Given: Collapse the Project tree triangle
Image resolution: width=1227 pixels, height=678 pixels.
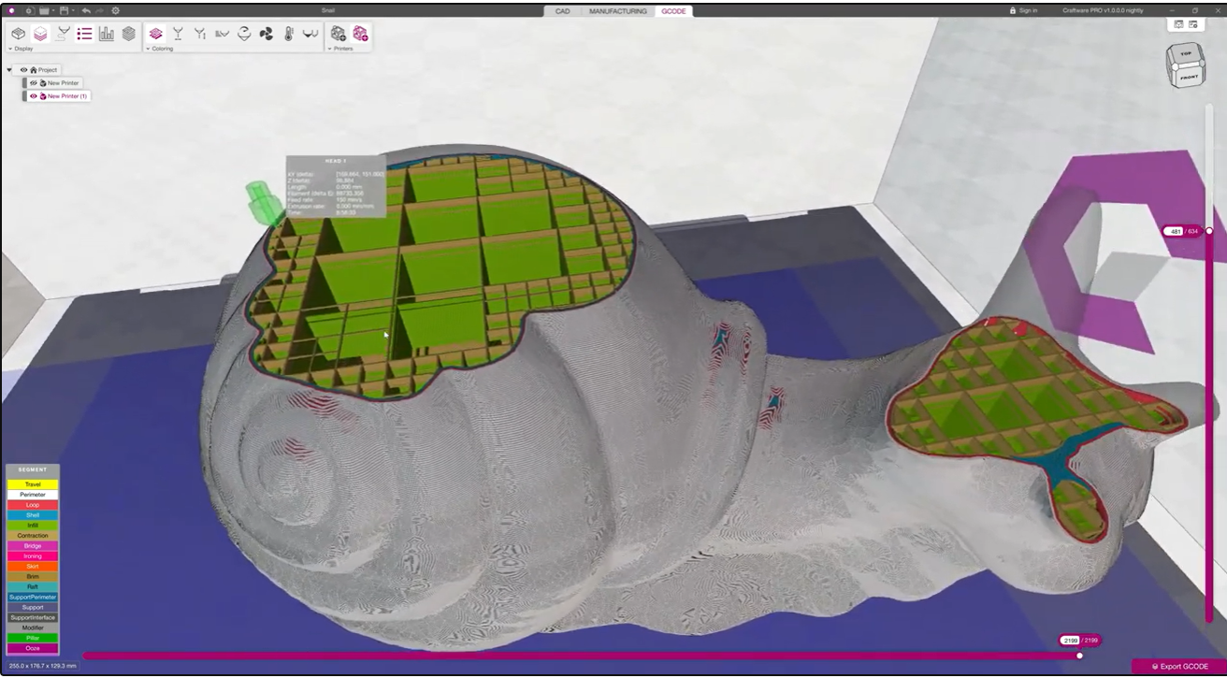Looking at the screenshot, I should [9, 70].
